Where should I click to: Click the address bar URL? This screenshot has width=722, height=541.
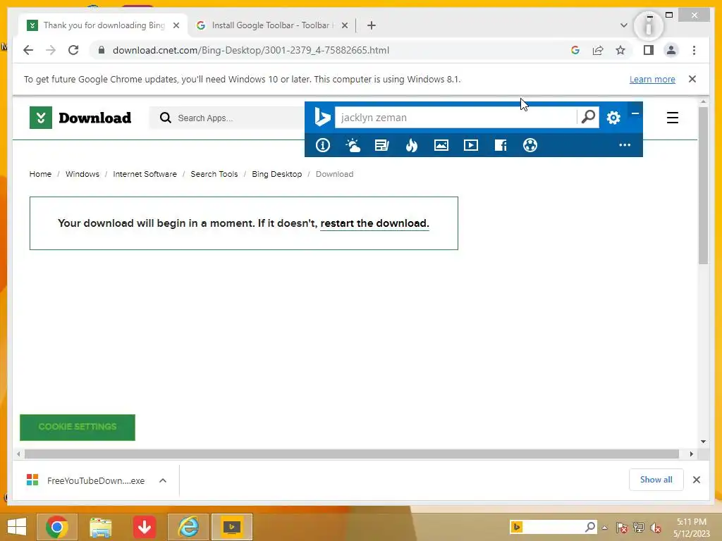[250, 50]
